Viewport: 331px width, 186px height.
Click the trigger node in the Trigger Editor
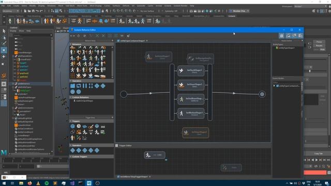155,155
